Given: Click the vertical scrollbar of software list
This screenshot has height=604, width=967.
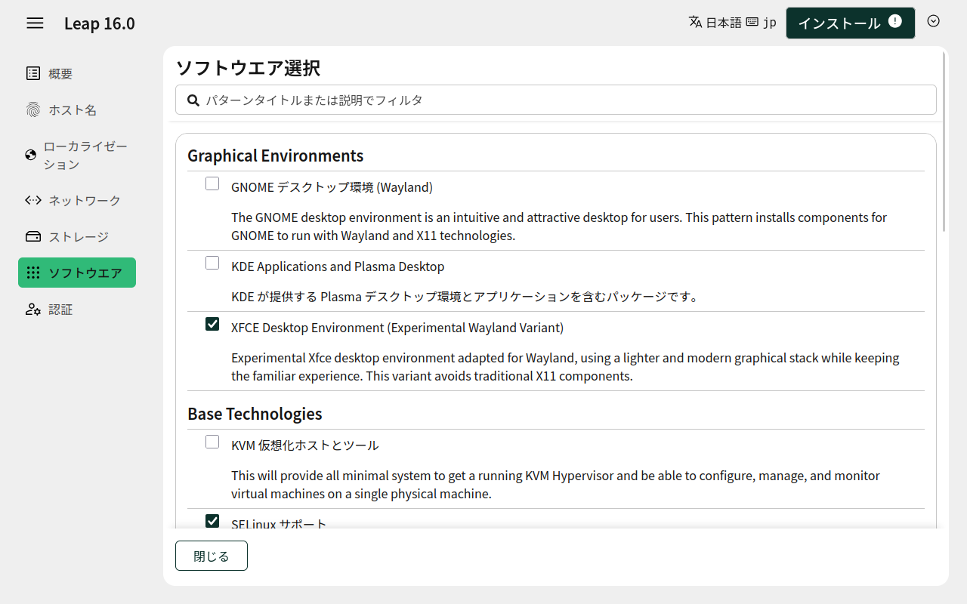Looking at the screenshot, I should 944,143.
